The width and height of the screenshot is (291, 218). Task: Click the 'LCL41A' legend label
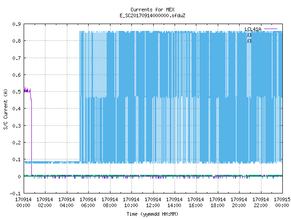pyautogui.click(x=253, y=29)
